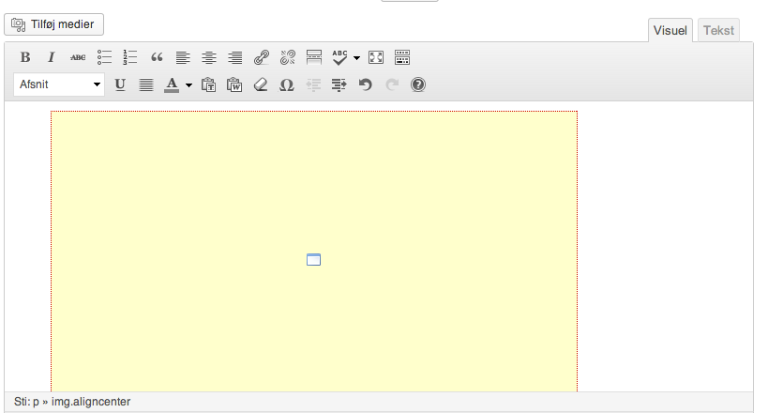Apply blockquote formatting

pos(157,57)
